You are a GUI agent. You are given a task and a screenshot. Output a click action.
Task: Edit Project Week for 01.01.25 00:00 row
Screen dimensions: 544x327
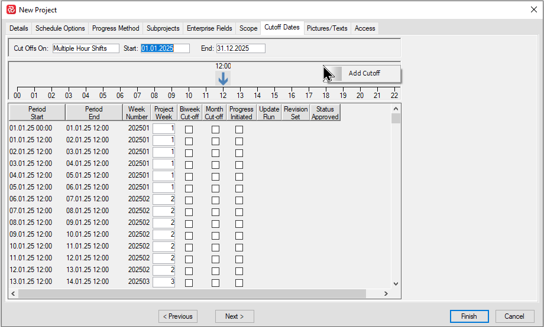(x=164, y=129)
